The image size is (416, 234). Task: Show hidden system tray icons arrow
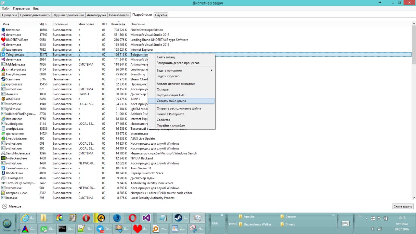coord(367,218)
